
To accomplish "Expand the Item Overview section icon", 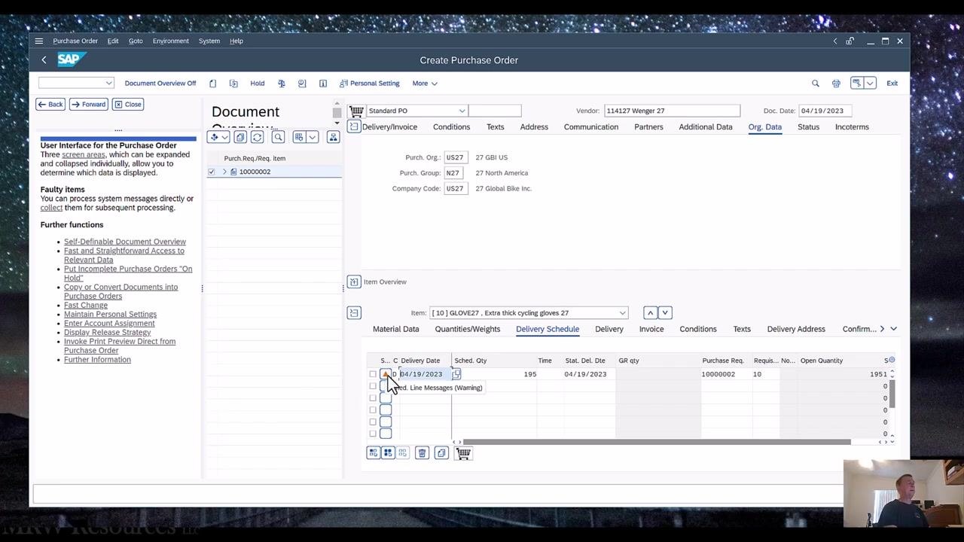I will [354, 282].
